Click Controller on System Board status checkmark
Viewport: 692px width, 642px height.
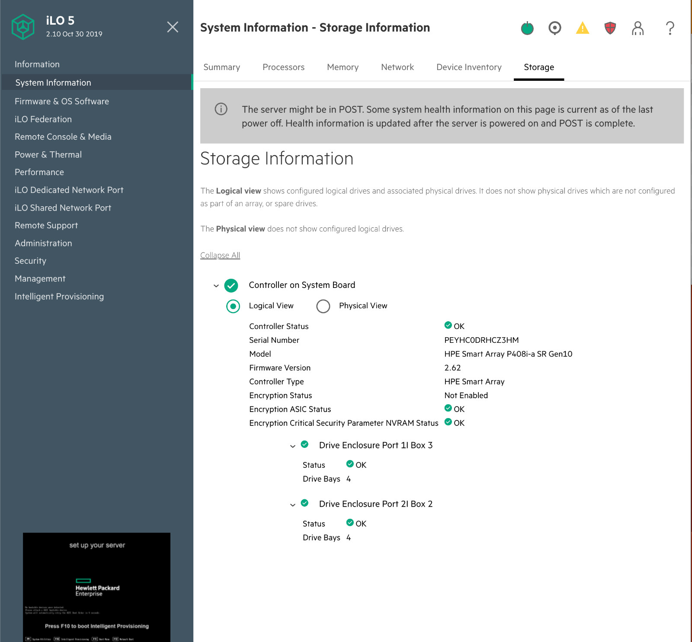click(231, 285)
